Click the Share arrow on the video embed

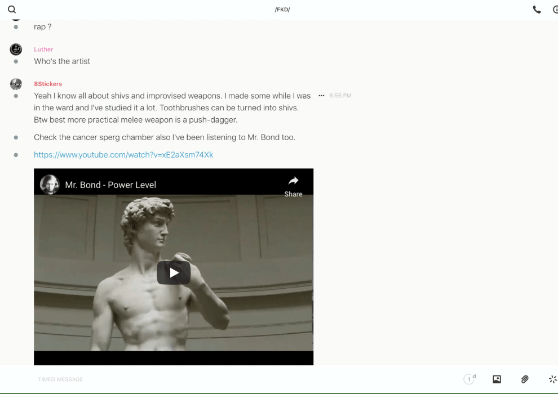tap(293, 186)
